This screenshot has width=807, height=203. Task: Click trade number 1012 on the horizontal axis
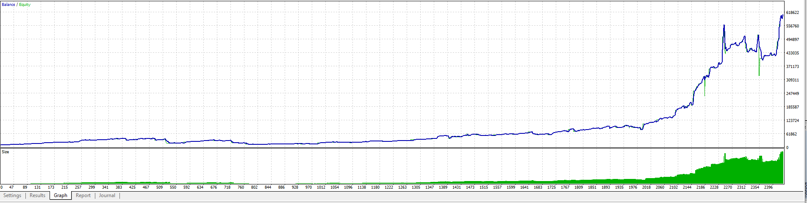click(321, 187)
